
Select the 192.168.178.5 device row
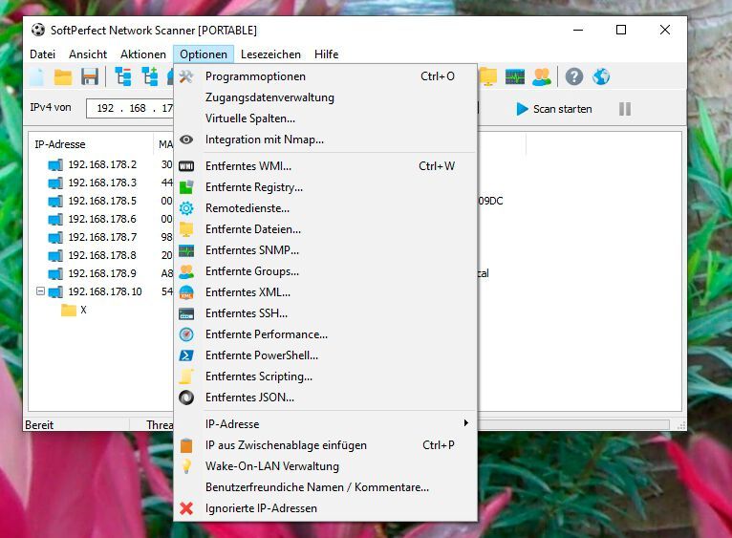pyautogui.click(x=101, y=201)
